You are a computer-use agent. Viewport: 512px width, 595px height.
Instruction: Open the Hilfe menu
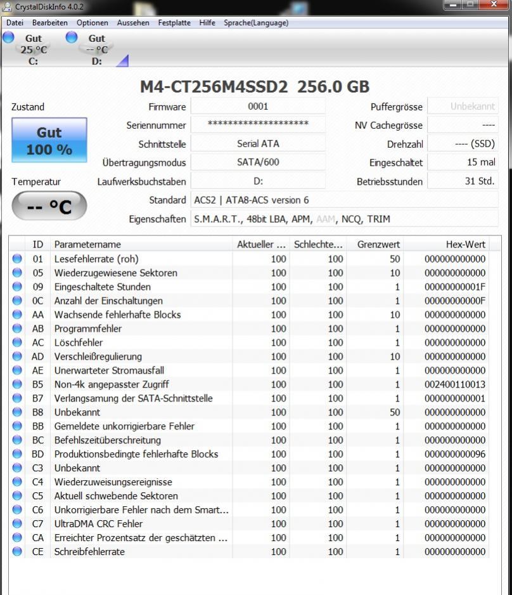[x=207, y=23]
